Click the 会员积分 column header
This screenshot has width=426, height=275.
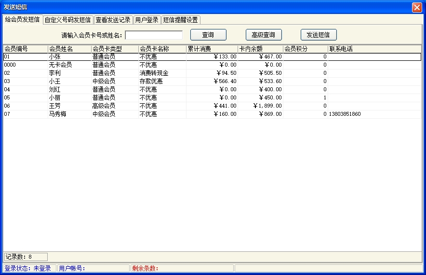(305, 49)
